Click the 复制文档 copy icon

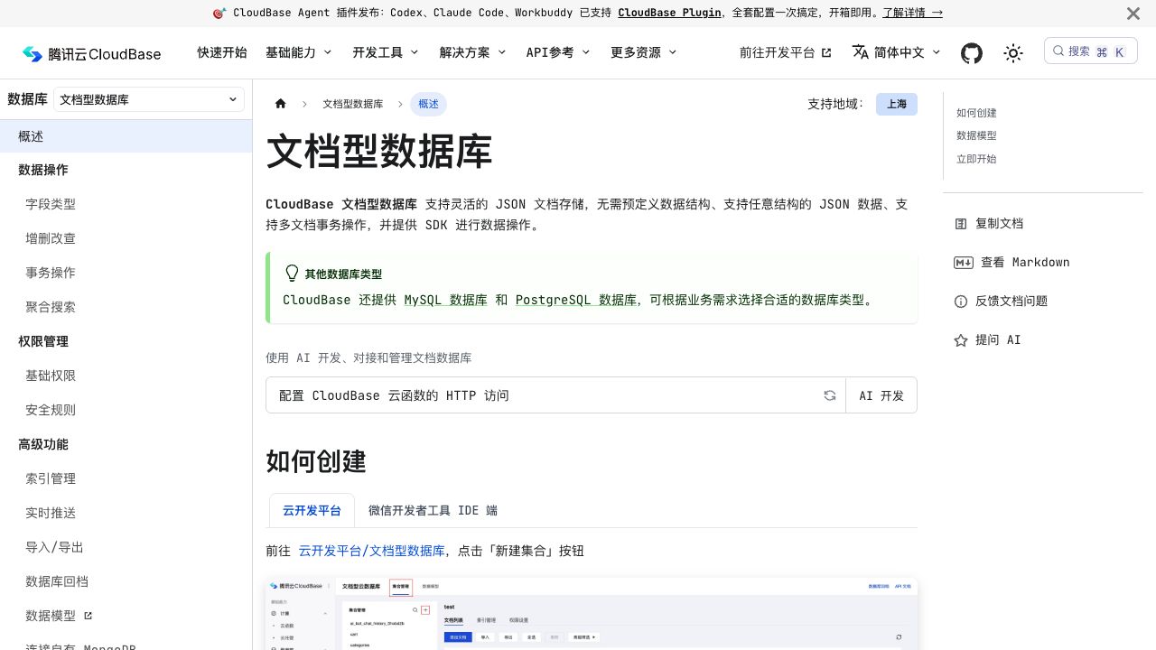(x=961, y=223)
